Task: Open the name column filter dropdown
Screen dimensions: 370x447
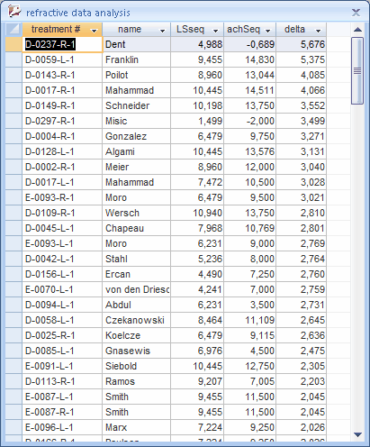Action: point(162,31)
